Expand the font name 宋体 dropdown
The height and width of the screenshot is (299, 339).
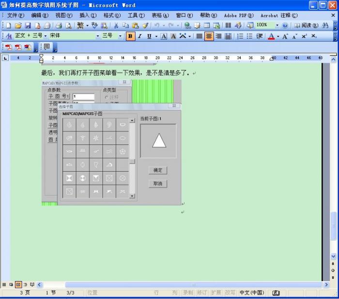click(97, 36)
